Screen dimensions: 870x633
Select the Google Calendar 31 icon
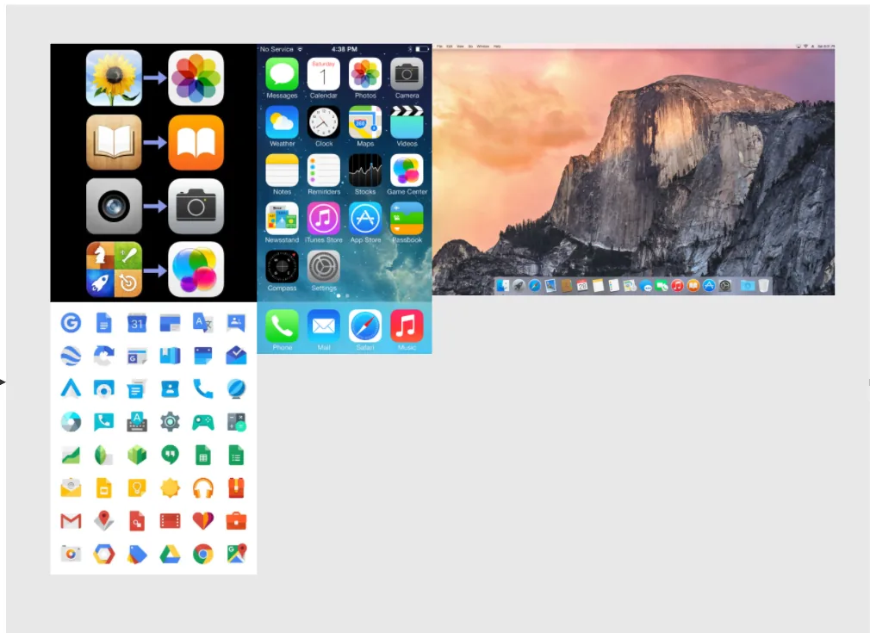click(x=136, y=322)
